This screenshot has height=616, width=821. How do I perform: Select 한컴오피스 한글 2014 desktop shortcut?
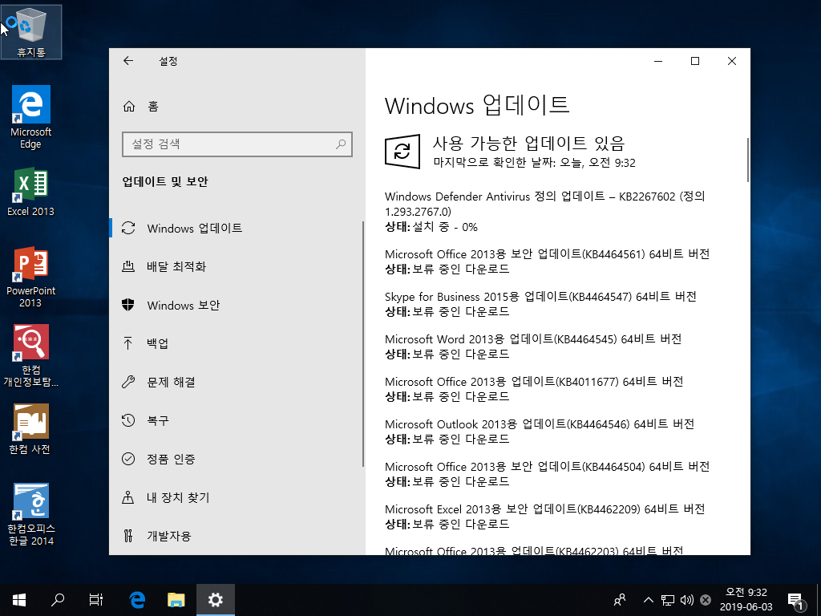tap(31, 514)
